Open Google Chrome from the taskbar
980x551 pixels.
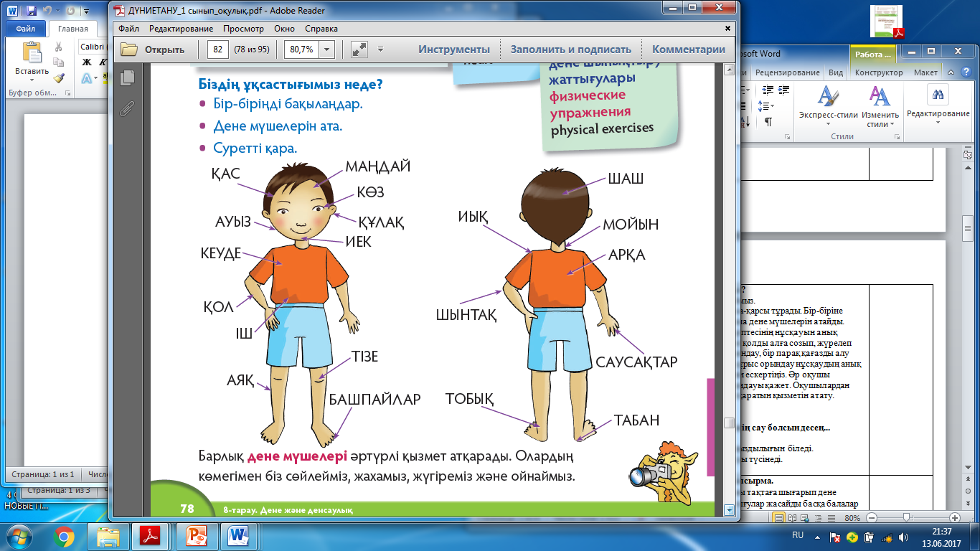point(63,536)
